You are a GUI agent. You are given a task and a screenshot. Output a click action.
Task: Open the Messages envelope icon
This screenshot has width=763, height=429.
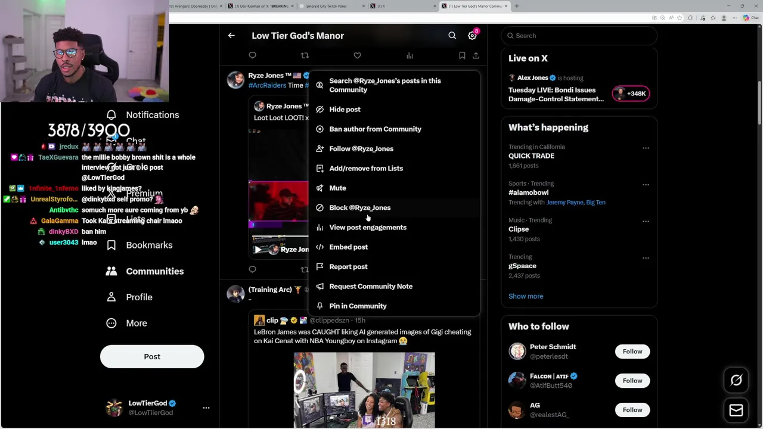(736, 410)
